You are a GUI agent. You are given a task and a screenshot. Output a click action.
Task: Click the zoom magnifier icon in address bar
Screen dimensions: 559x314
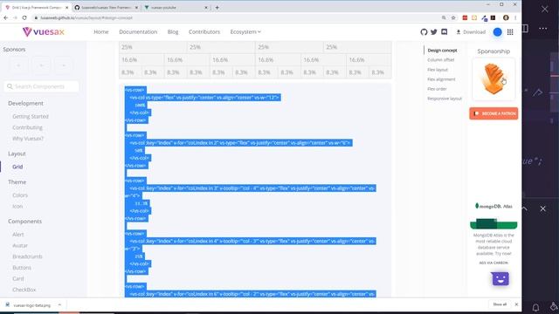coord(444,17)
